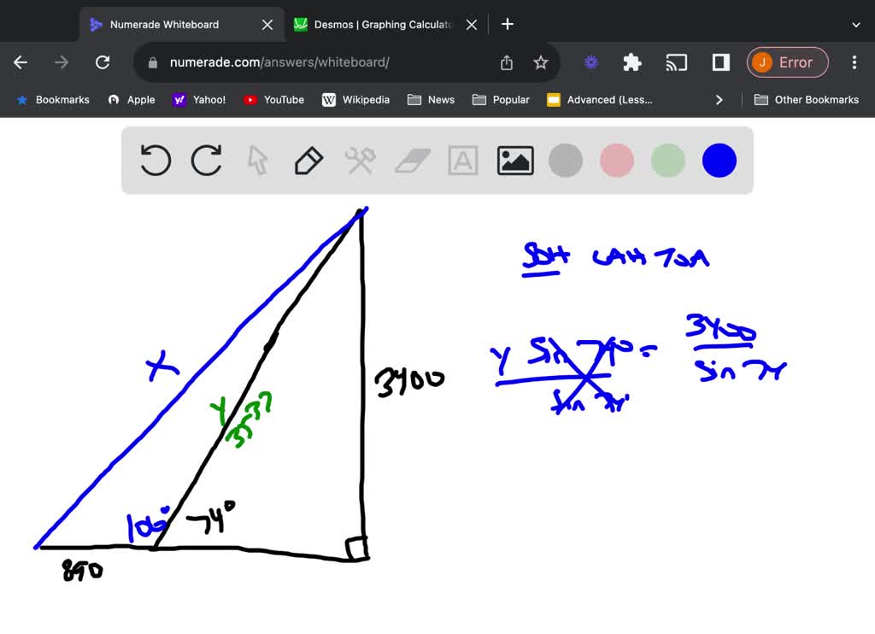Expand the bookmarks bar overflow chevron
Image resolution: width=875 pixels, height=634 pixels.
pos(719,99)
